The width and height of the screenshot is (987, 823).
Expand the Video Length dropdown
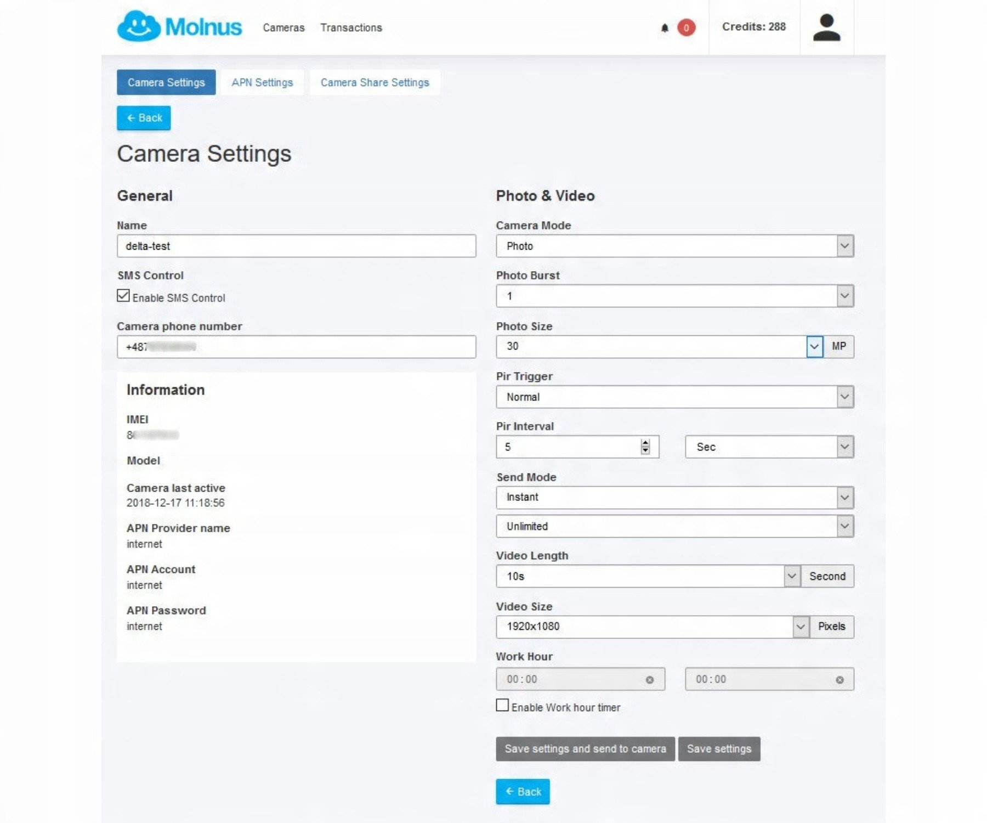coord(791,576)
